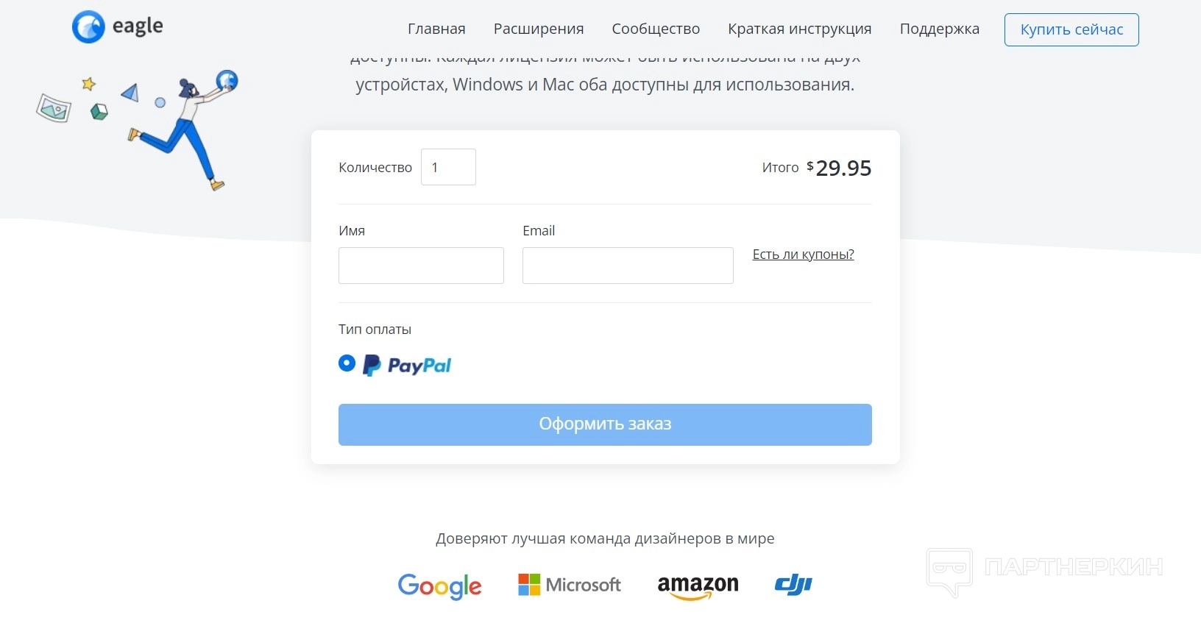Click the Eagle logo in the header
Image resolution: width=1201 pixels, height=637 pixels.
click(x=118, y=27)
